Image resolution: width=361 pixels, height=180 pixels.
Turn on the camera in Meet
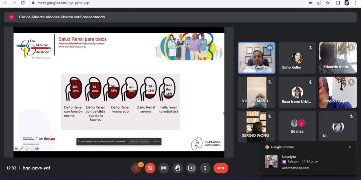150,168
